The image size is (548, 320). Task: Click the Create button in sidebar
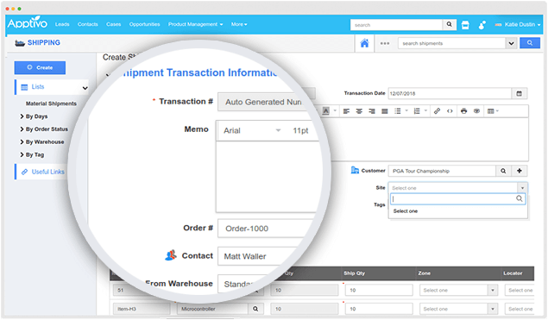click(x=40, y=67)
